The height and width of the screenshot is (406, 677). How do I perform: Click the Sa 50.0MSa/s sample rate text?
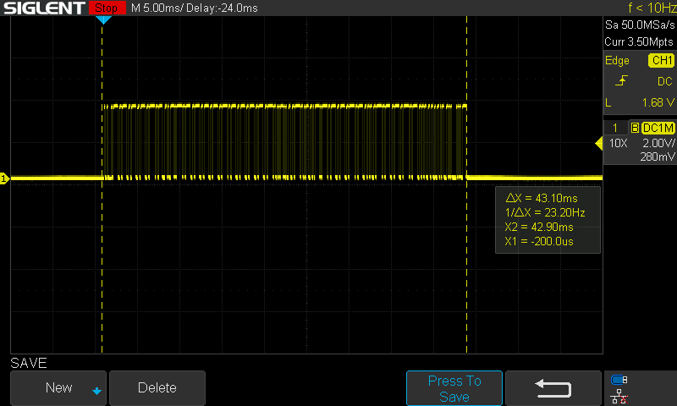click(x=640, y=25)
